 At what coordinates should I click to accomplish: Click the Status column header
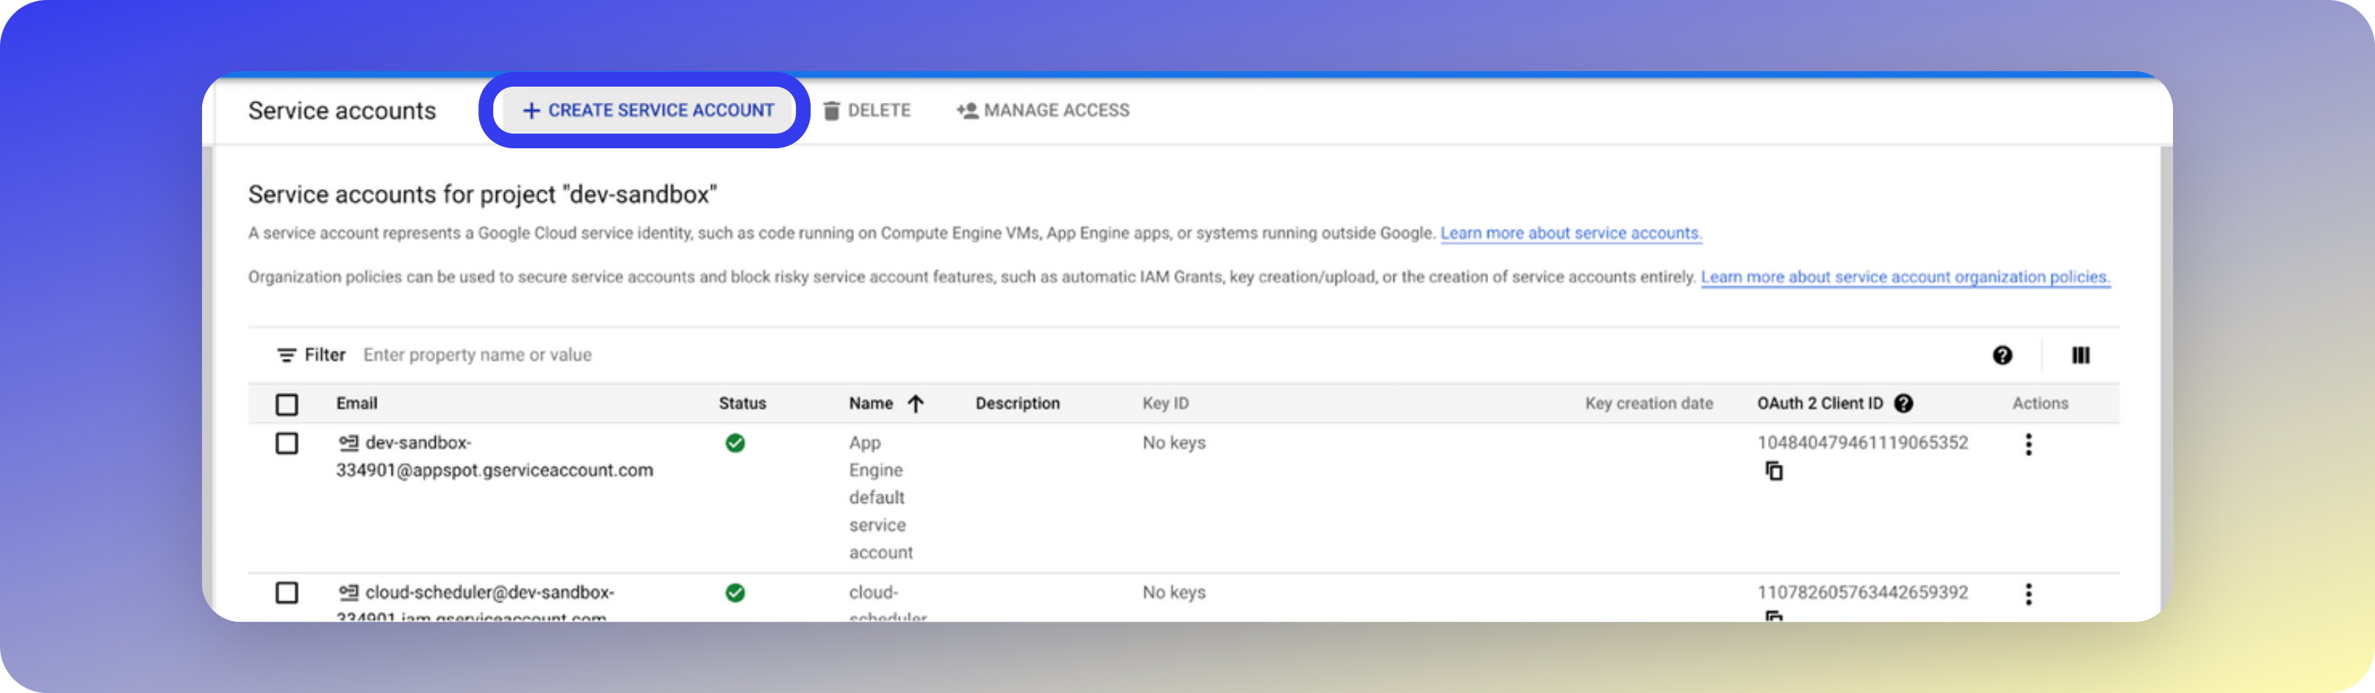click(x=742, y=404)
